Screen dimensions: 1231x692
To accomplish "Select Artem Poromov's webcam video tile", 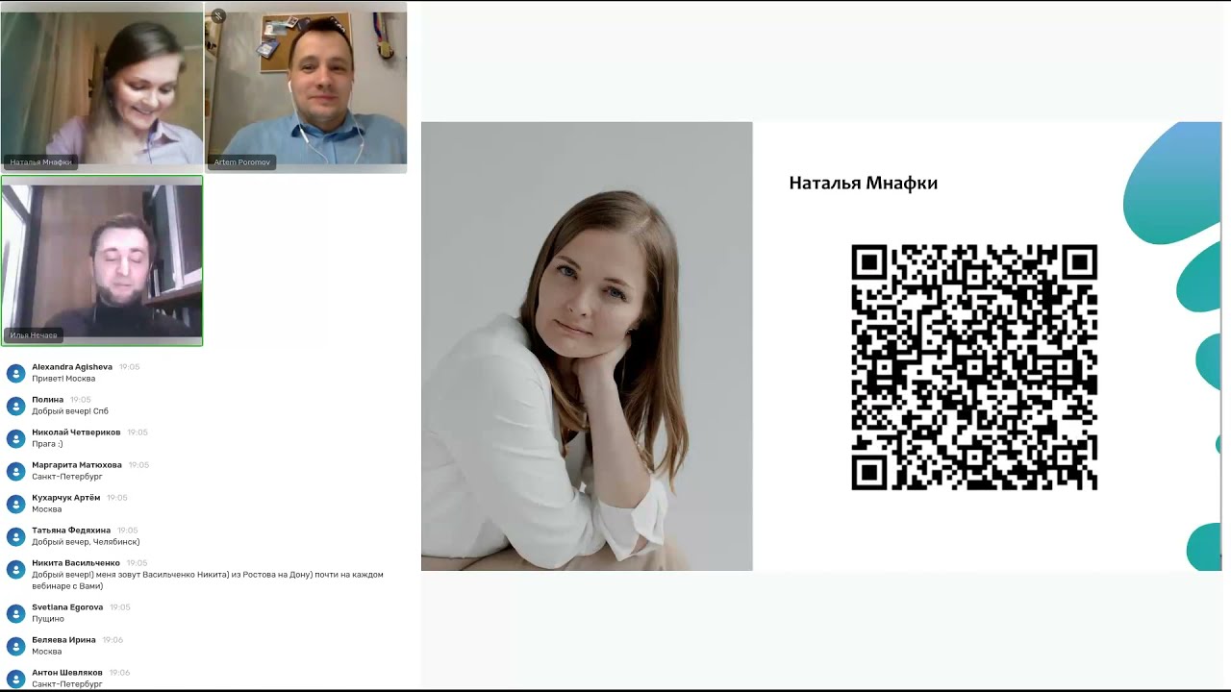I will 306,87.
